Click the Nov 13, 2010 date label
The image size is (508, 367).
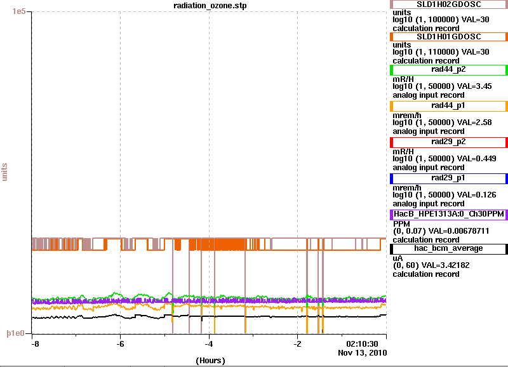[x=362, y=353]
